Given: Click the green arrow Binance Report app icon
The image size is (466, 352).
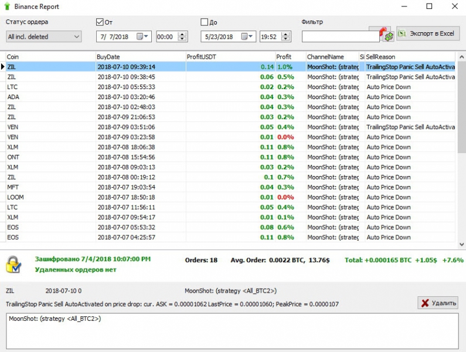Looking at the screenshot, I should [7, 6].
